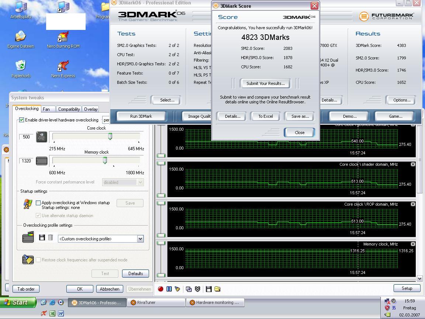Click Submit Your Results button
The image size is (425, 319).
[x=265, y=83]
